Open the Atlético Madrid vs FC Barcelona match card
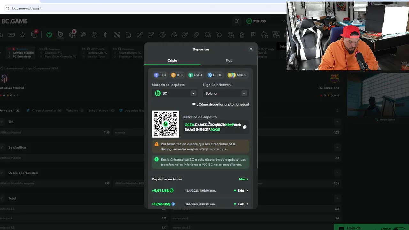Image resolution: width=409 pixels, height=230 pixels. click(x=21, y=53)
